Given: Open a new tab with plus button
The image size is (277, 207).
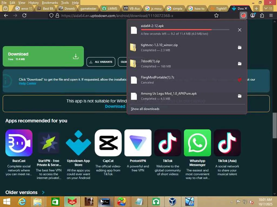Looking at the screenshot, I should point(256,8).
